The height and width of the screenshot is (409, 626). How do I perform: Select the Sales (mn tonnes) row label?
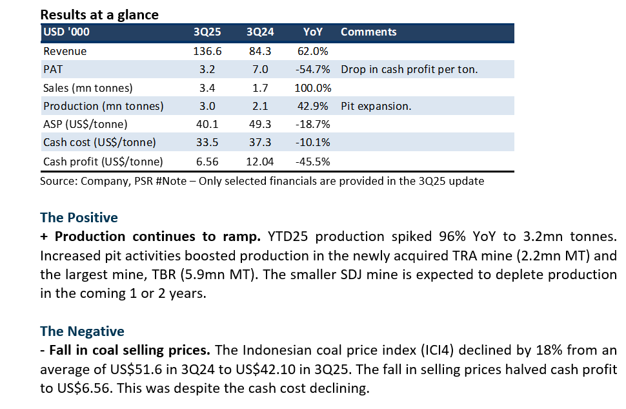pos(88,88)
